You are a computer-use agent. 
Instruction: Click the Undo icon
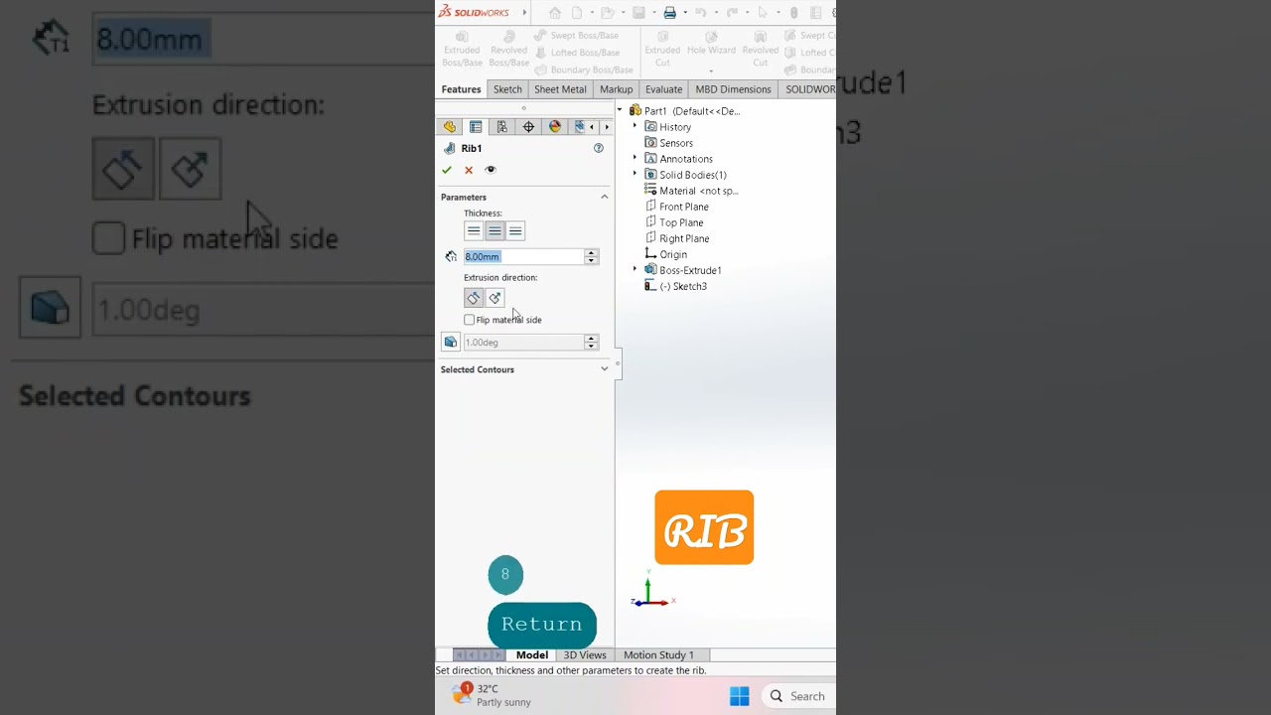pos(700,13)
